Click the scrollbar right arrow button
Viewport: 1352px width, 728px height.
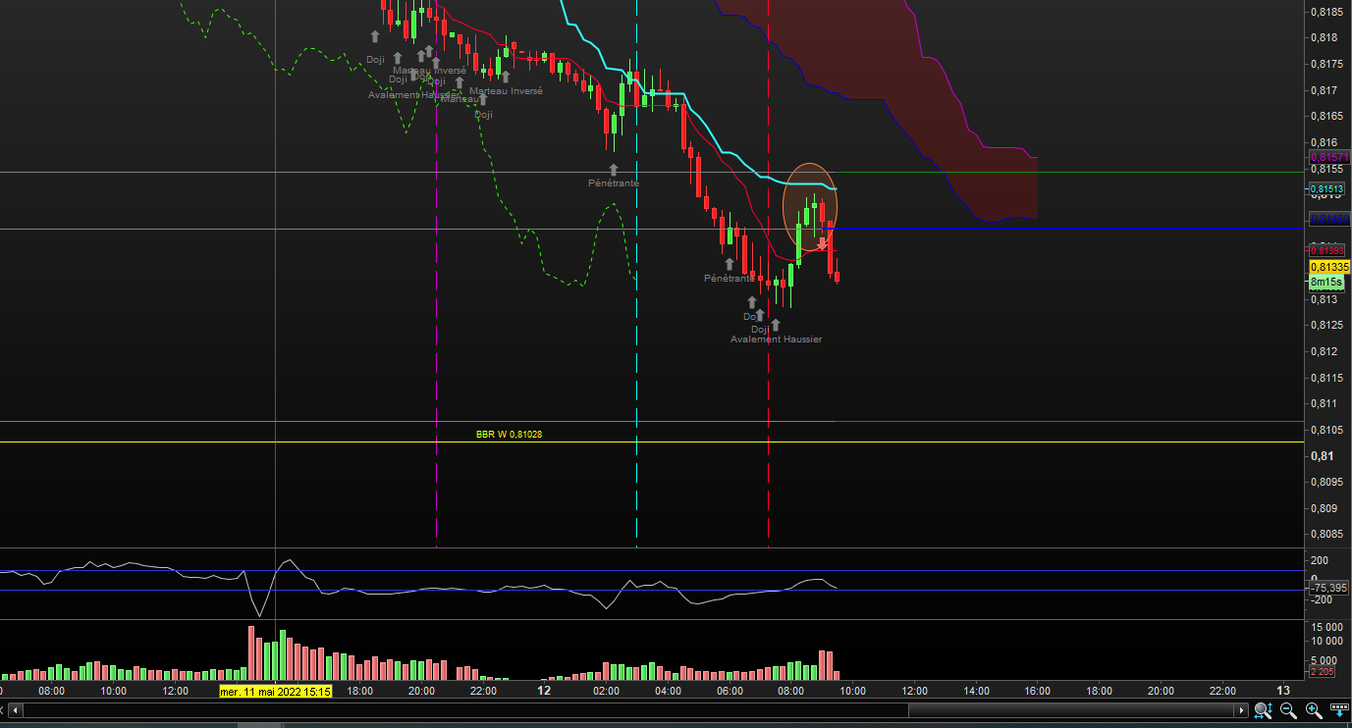pos(1242,709)
